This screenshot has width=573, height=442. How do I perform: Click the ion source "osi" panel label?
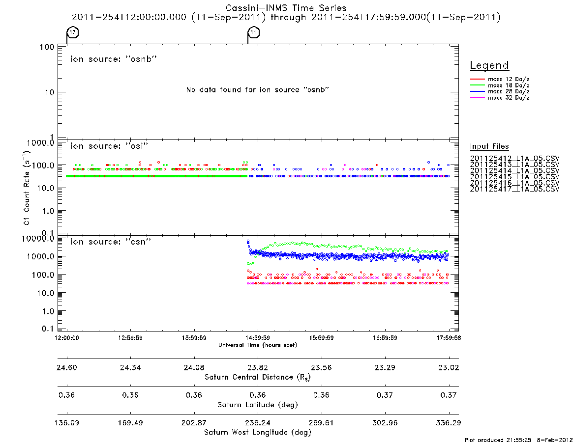click(x=109, y=146)
